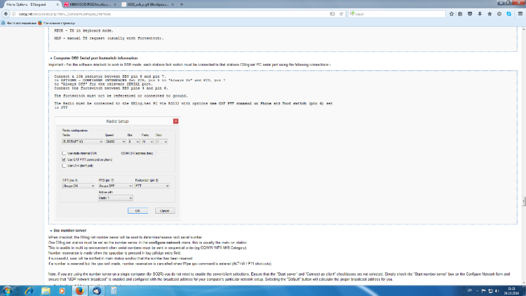Toggle reader view icon in address bar
This screenshot has width=526, height=296.
click(x=332, y=14)
